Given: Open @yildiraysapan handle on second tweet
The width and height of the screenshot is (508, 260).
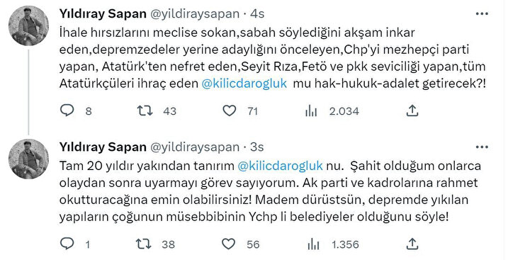Looking at the screenshot, I should pos(194,147).
